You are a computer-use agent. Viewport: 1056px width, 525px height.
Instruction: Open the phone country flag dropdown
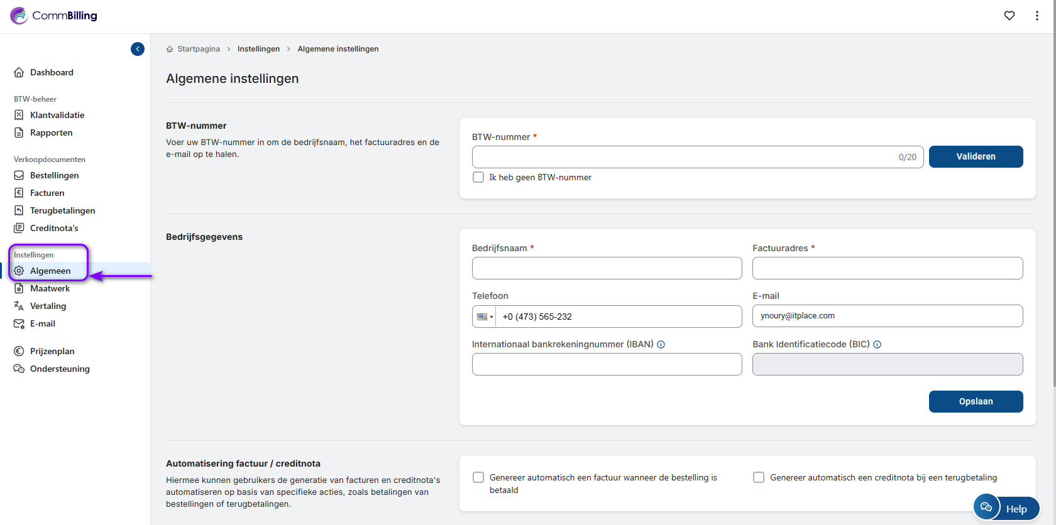[484, 317]
